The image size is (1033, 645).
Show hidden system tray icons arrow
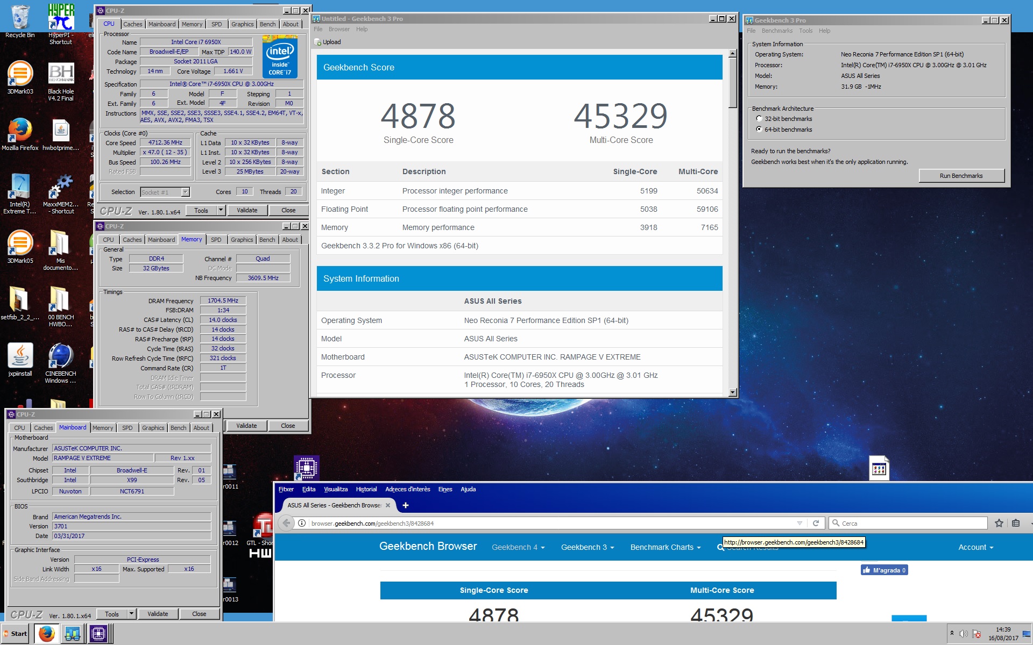[x=952, y=633]
